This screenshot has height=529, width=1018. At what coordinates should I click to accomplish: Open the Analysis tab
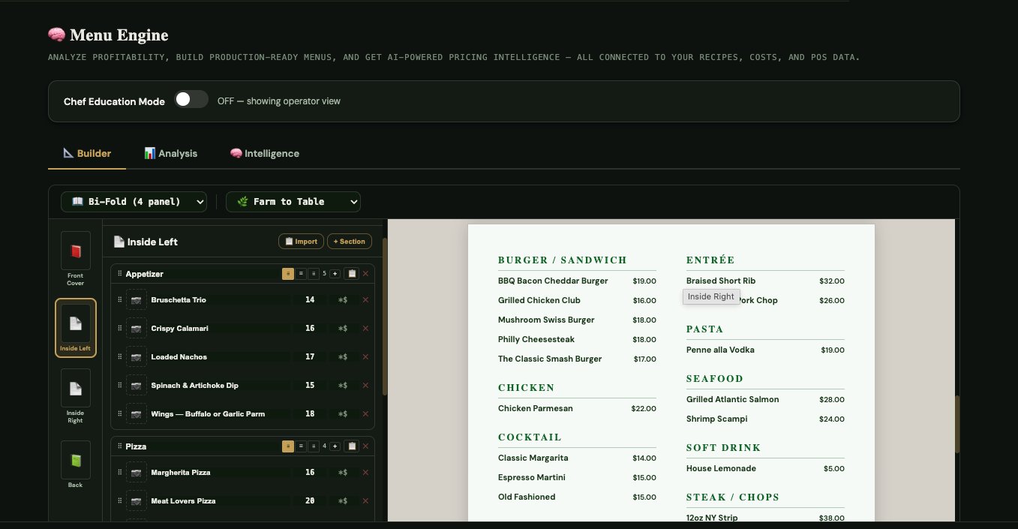170,153
